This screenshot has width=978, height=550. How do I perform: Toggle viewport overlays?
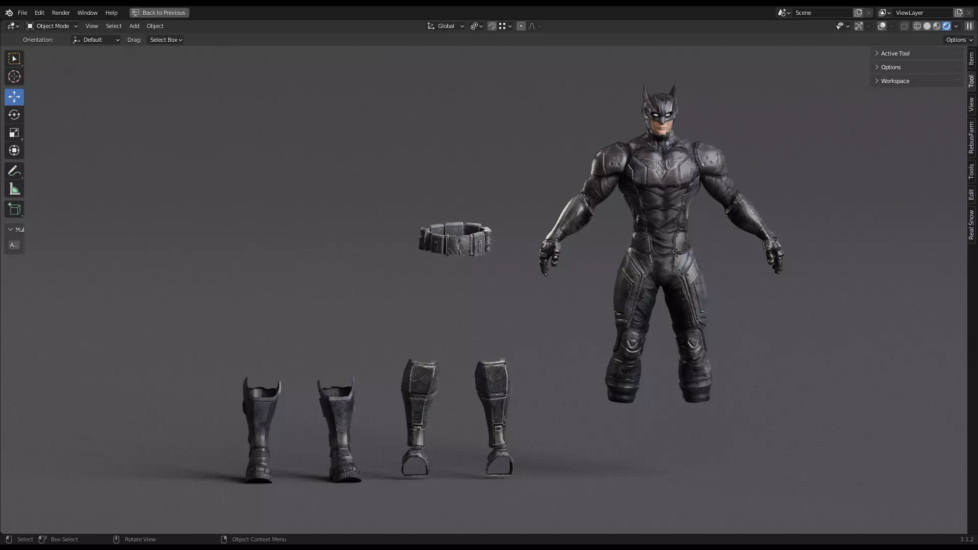point(882,26)
